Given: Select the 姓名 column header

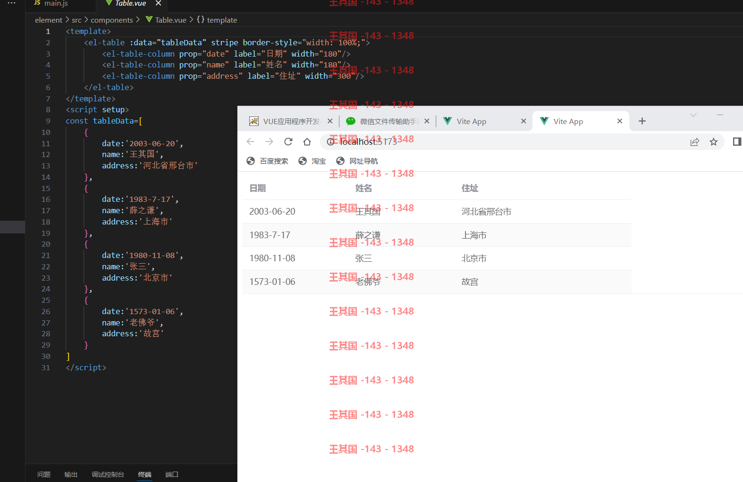Looking at the screenshot, I should click(364, 188).
